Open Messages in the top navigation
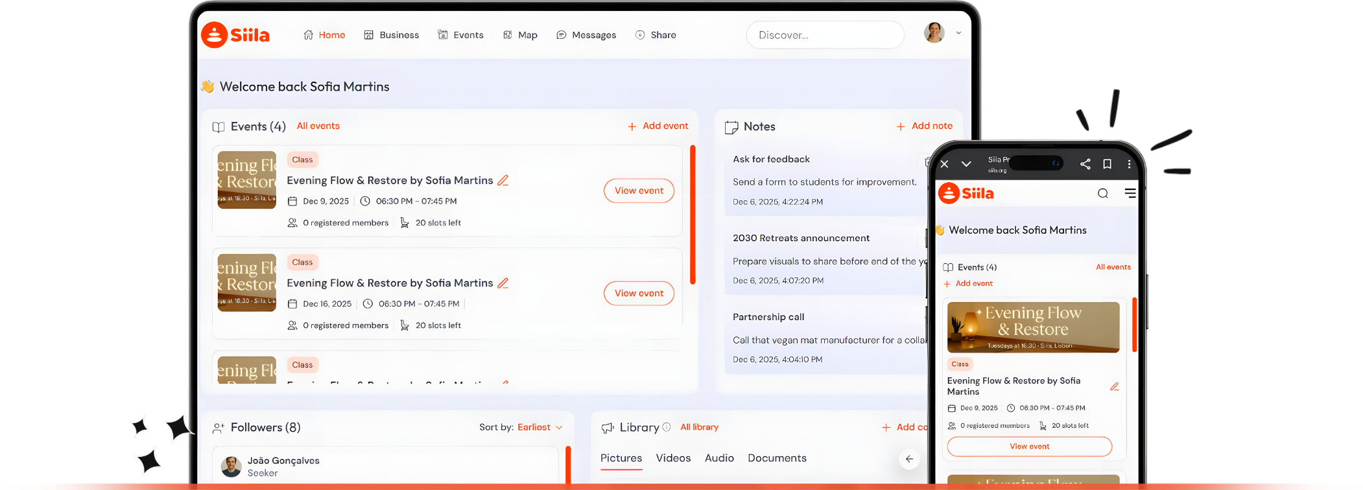Image resolution: width=1363 pixels, height=490 pixels. pos(586,35)
